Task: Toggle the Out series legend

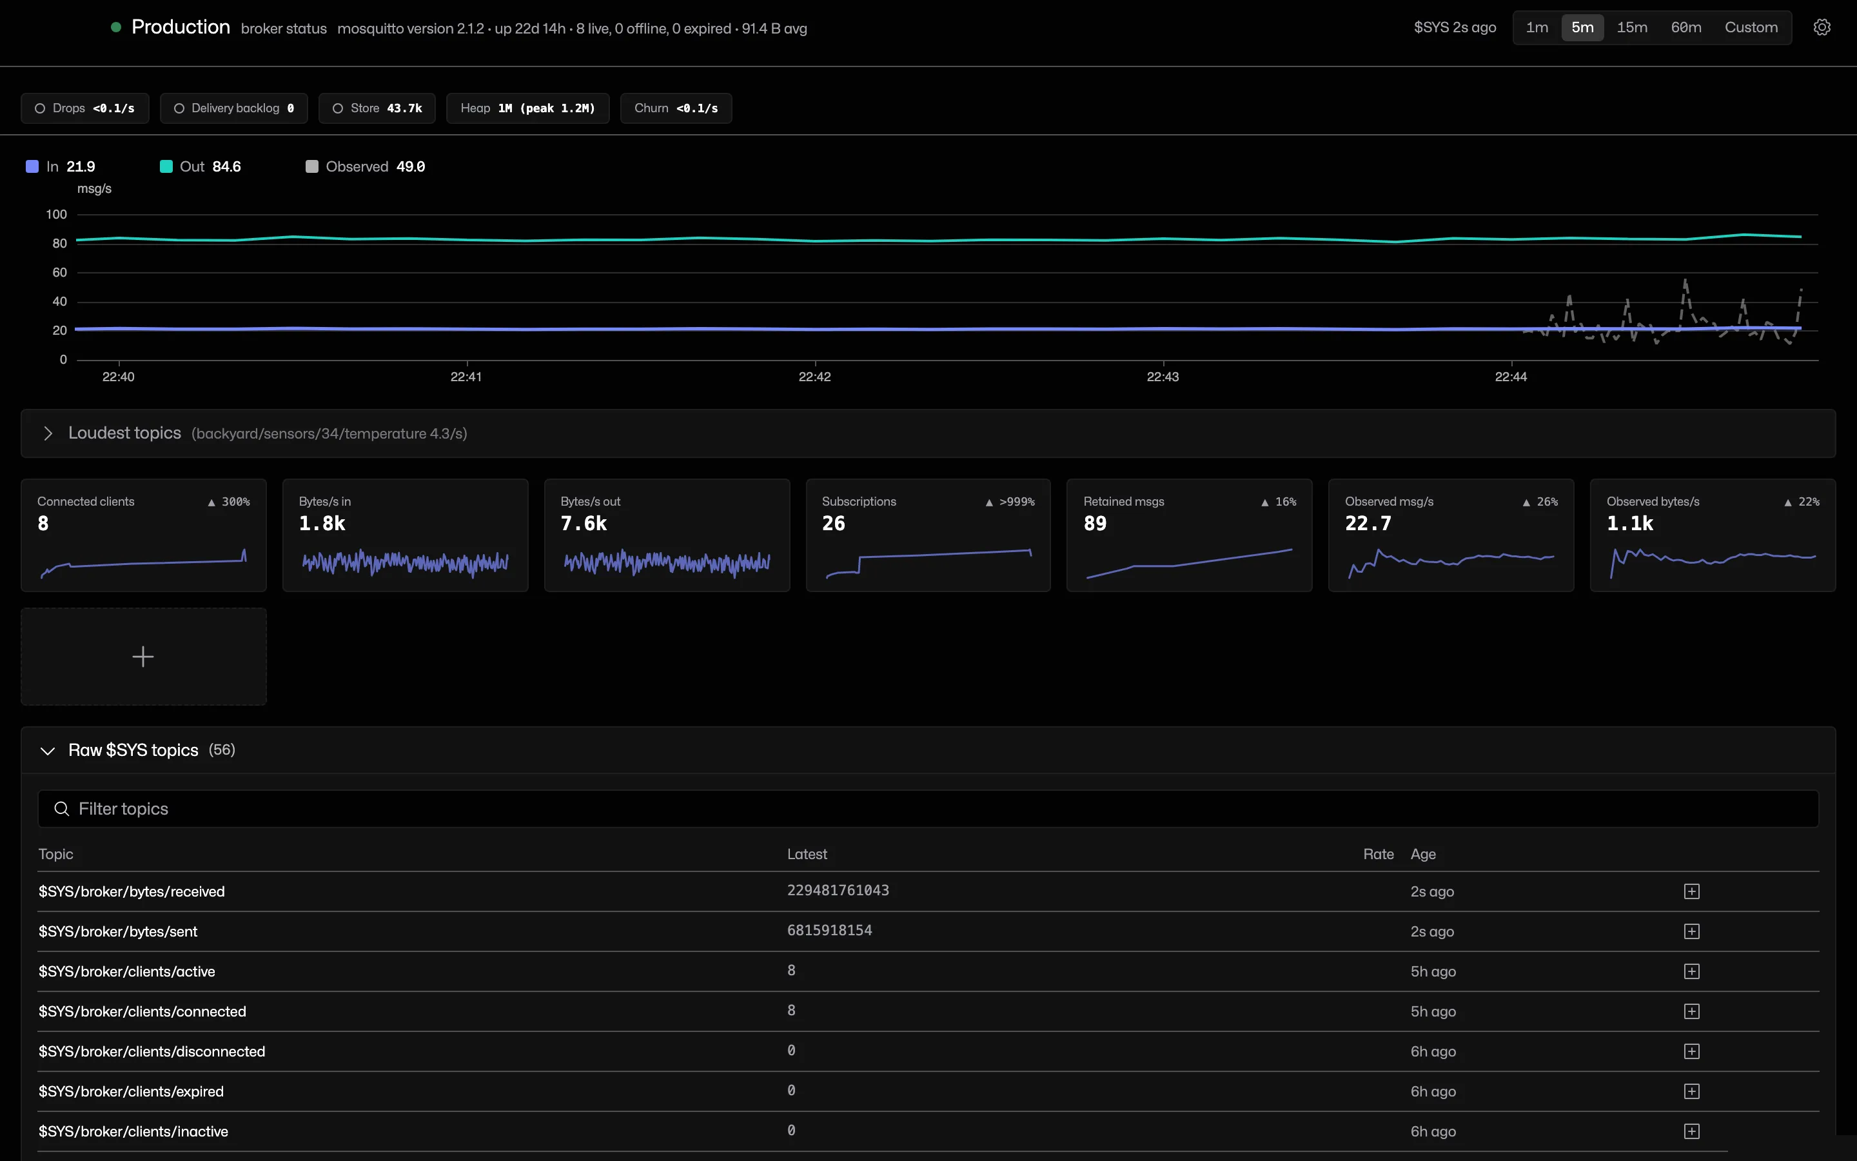Action: [x=201, y=166]
